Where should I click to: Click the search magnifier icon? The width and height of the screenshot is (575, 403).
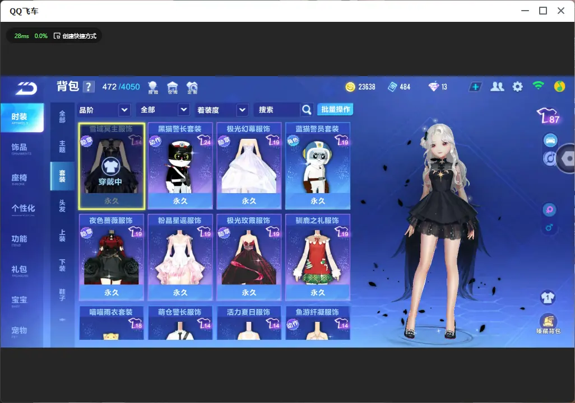coord(307,110)
